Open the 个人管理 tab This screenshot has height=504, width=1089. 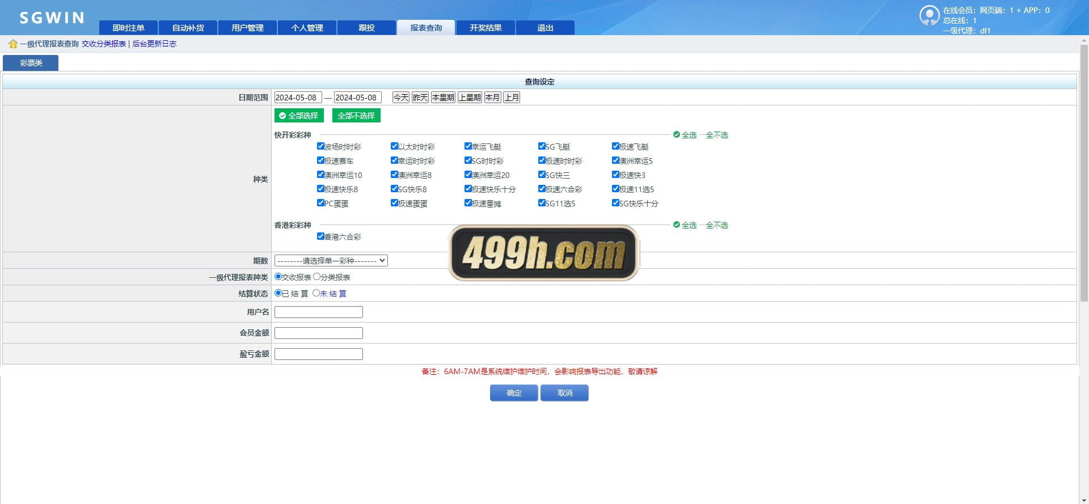point(307,28)
